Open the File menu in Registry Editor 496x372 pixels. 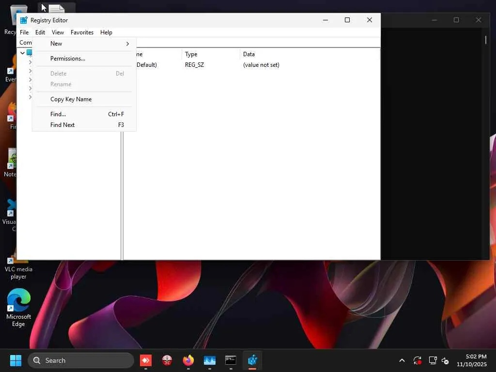click(24, 32)
